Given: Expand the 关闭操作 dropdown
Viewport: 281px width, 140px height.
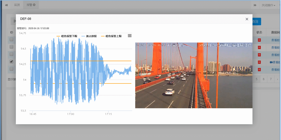Looking at the screenshot, I should click(x=268, y=5).
